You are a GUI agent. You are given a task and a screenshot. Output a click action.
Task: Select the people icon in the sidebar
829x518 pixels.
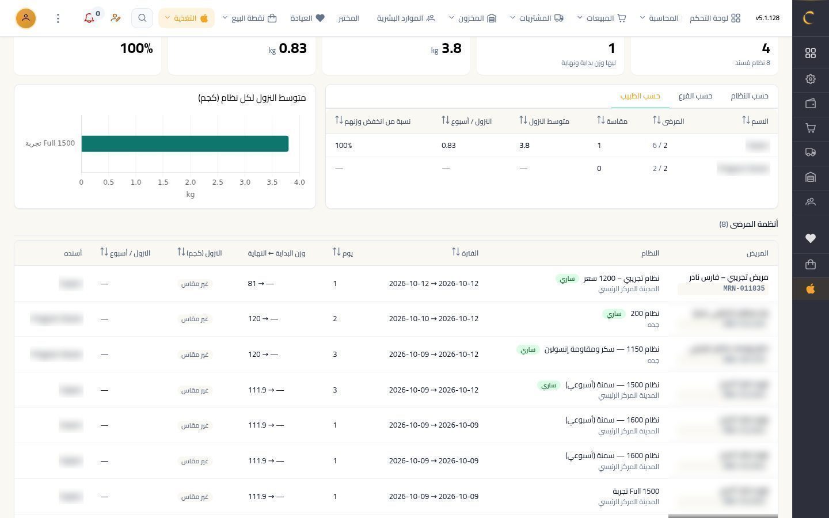[x=811, y=202]
